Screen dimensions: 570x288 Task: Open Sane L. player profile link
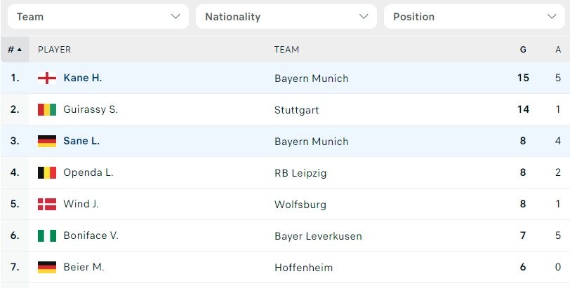81,141
